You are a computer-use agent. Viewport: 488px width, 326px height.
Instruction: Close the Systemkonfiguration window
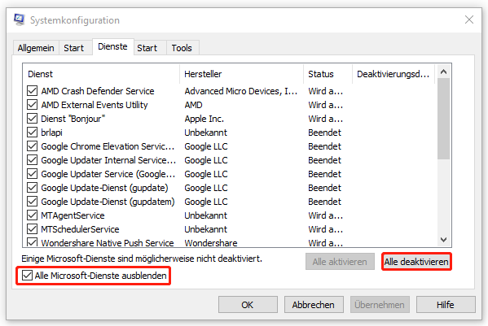[469, 20]
